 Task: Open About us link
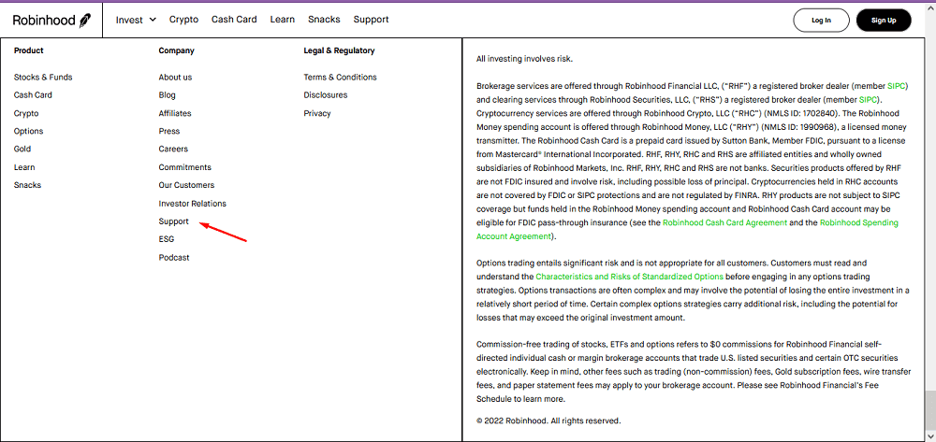click(176, 78)
